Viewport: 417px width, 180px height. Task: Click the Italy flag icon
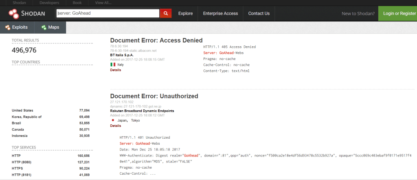(113, 64)
